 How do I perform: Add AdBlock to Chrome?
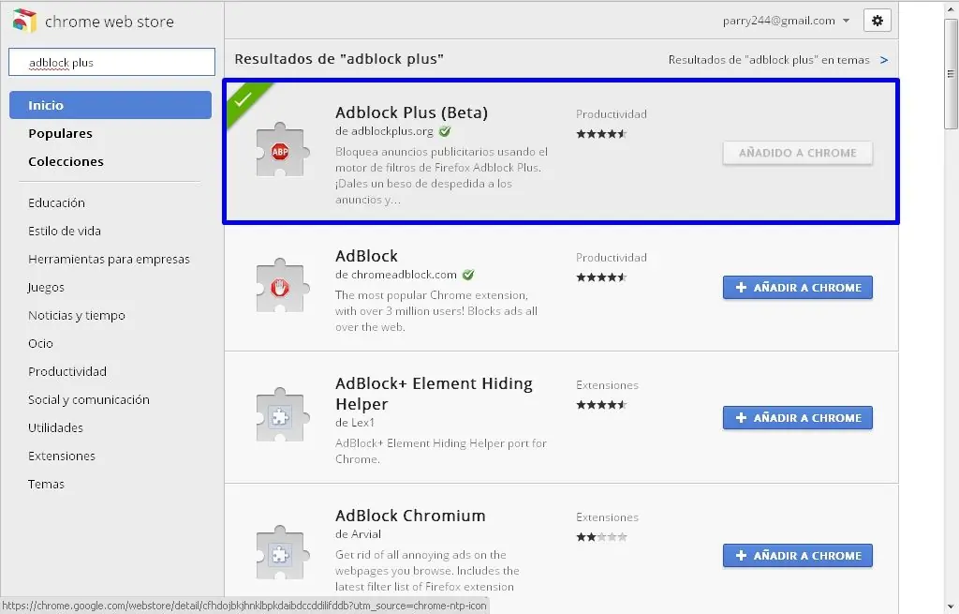pos(798,288)
